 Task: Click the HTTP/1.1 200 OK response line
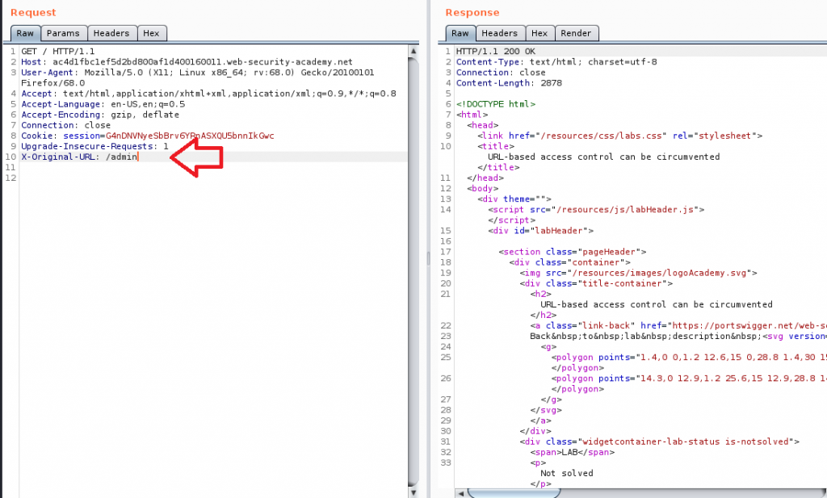point(496,52)
